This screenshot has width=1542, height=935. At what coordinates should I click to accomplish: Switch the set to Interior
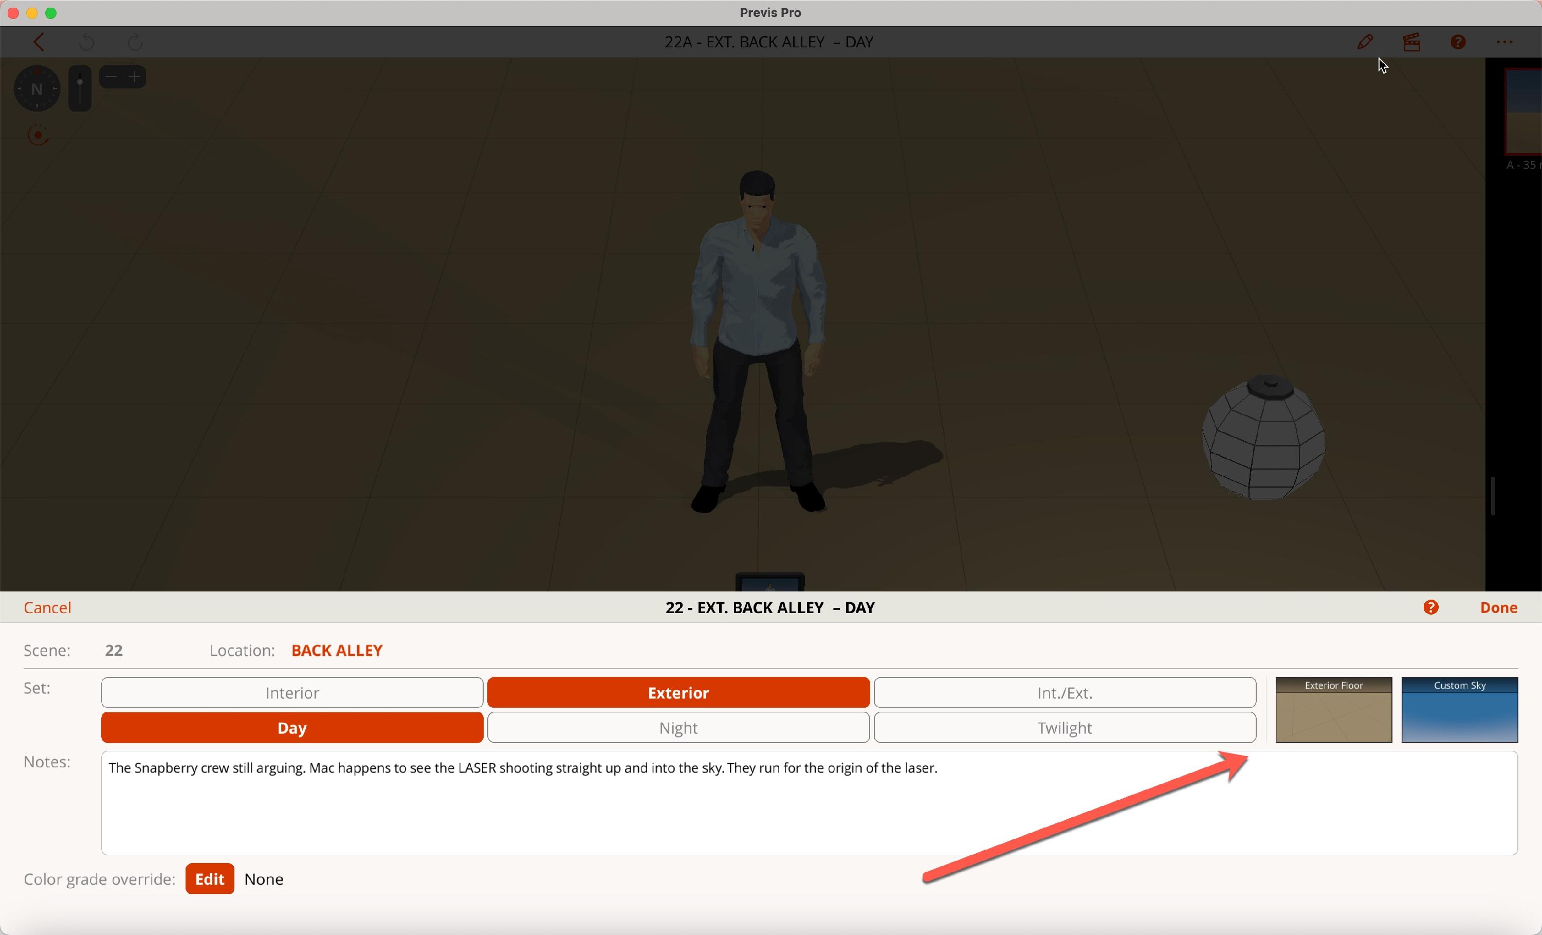(x=291, y=692)
